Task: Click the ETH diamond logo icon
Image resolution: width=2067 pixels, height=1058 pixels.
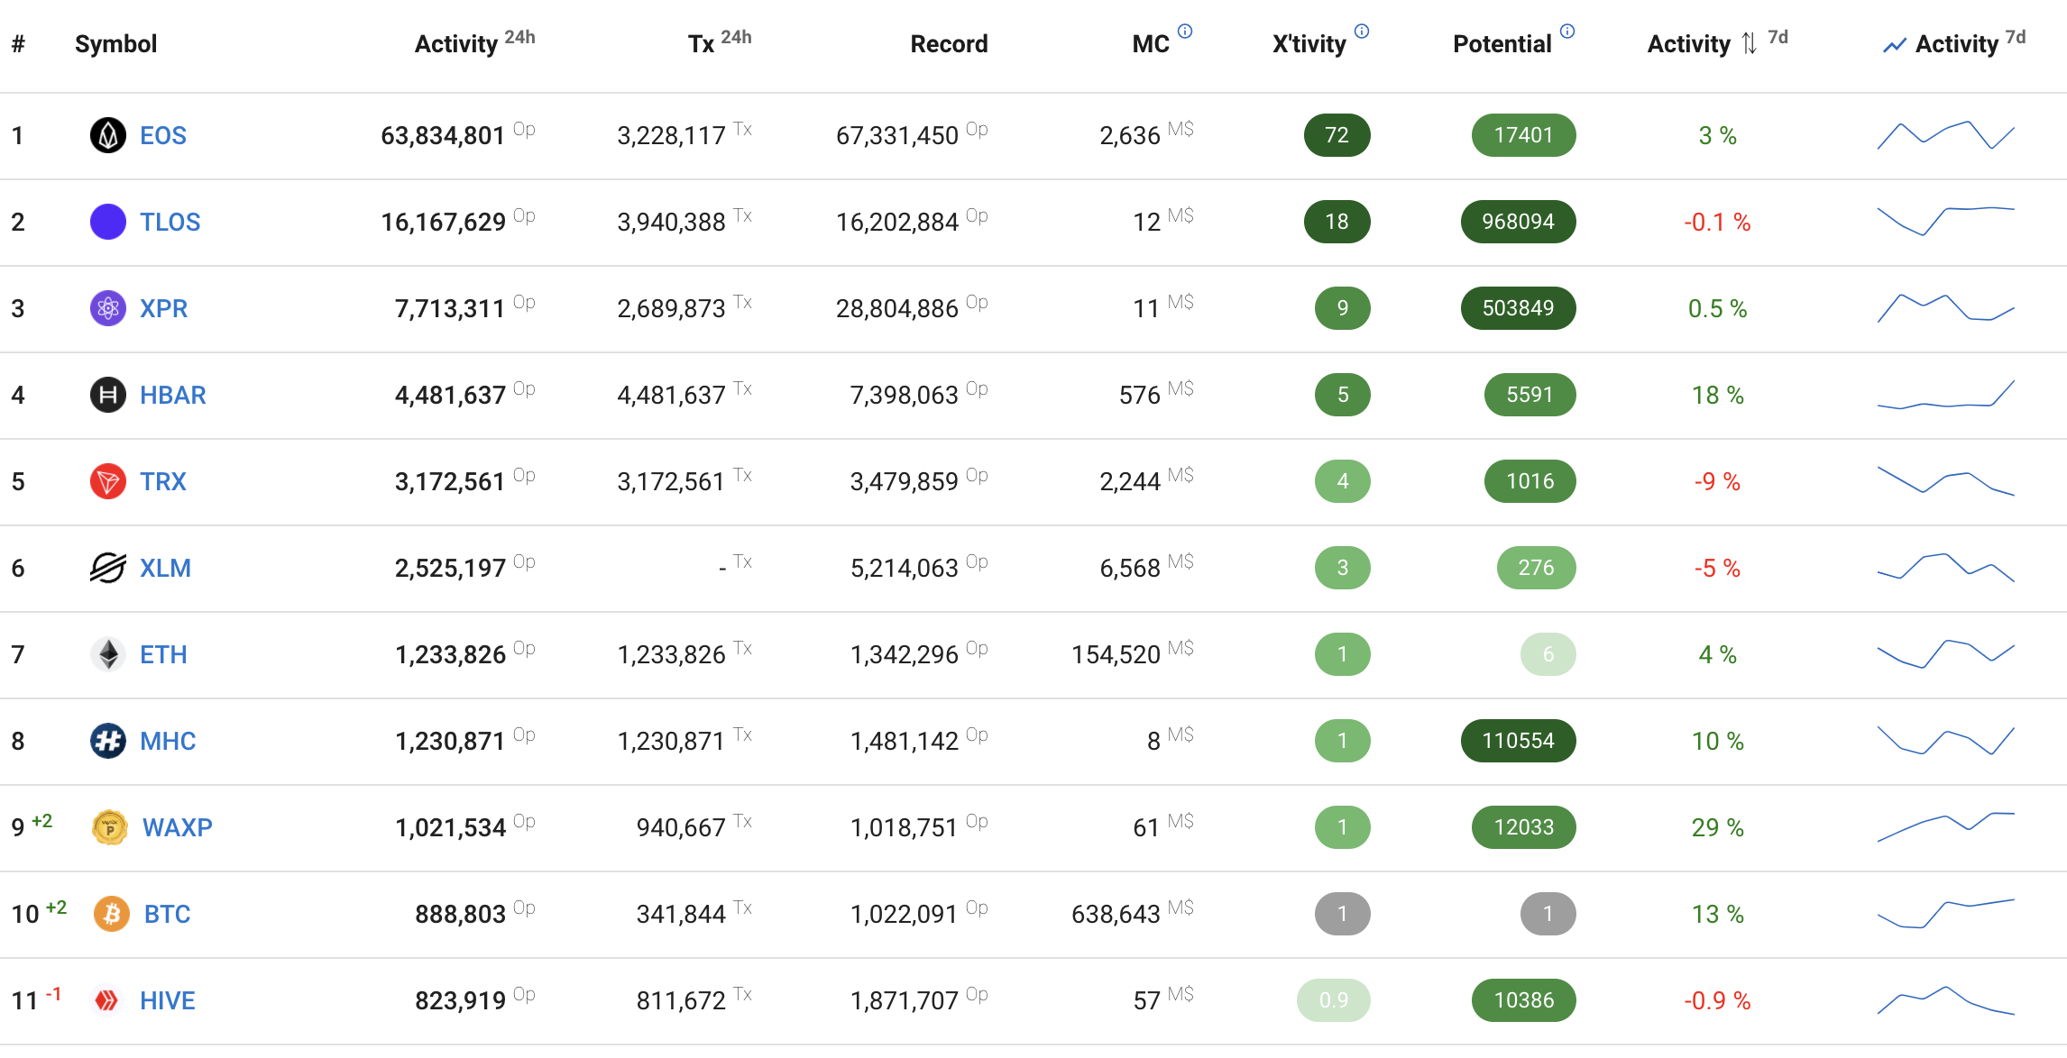Action: click(107, 654)
